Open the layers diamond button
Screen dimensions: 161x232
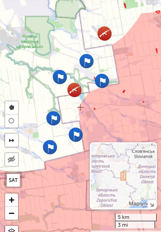pos(12,229)
